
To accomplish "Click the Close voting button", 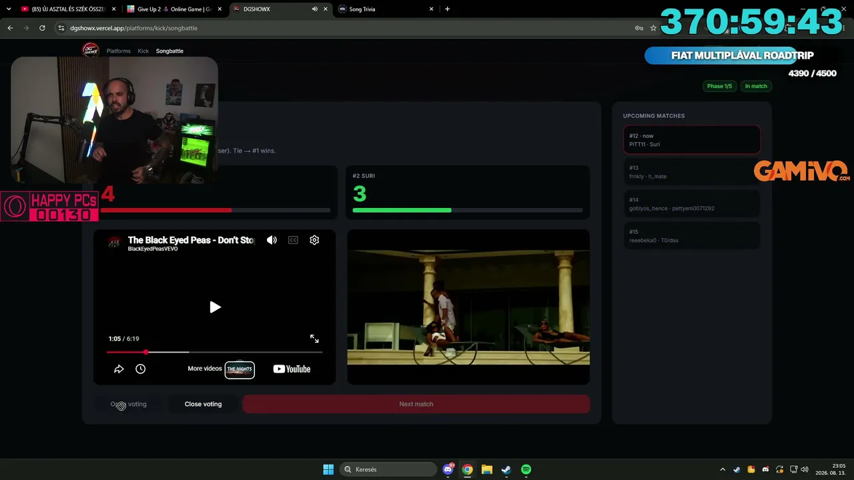I will (x=203, y=404).
